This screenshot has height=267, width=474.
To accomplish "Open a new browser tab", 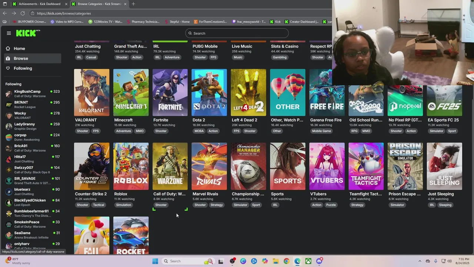I will (x=133, y=4).
